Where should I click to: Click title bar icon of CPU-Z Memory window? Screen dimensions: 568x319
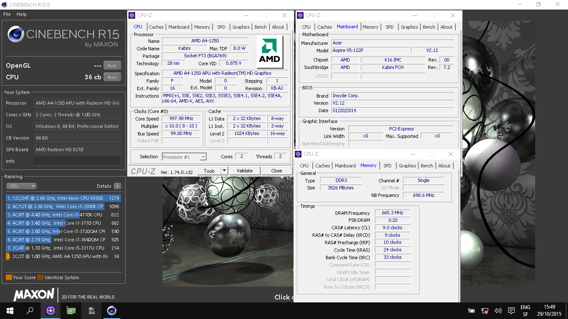point(299,154)
